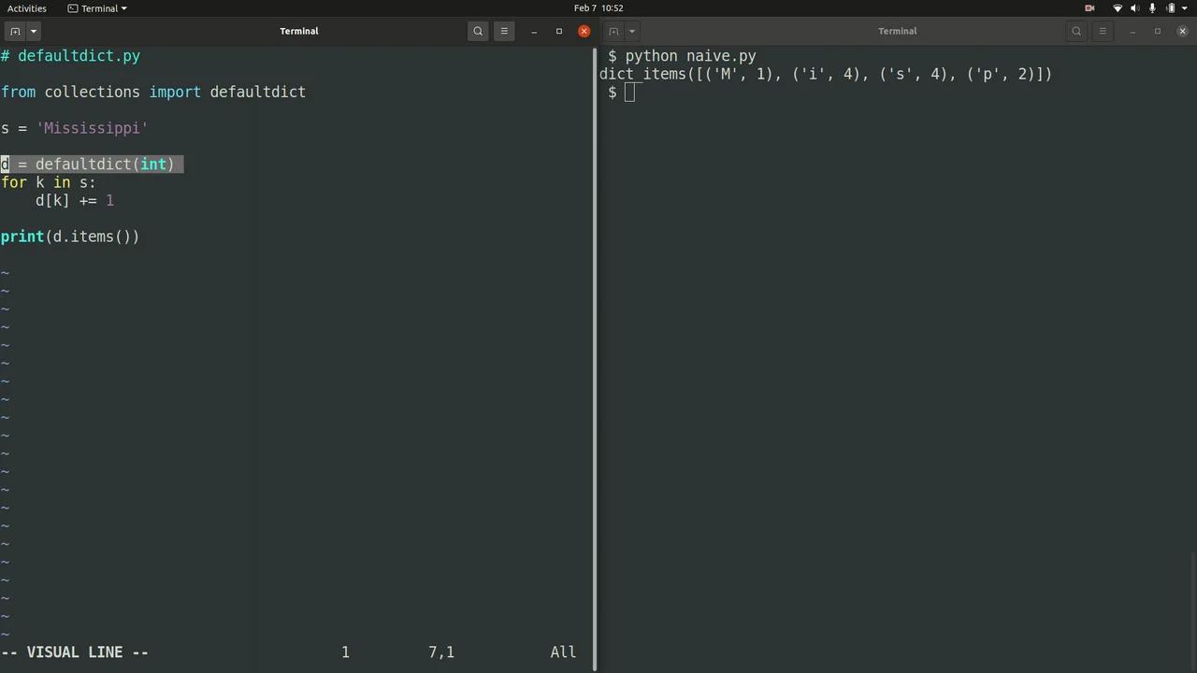Click the search icon in right terminal

pyautogui.click(x=1076, y=31)
